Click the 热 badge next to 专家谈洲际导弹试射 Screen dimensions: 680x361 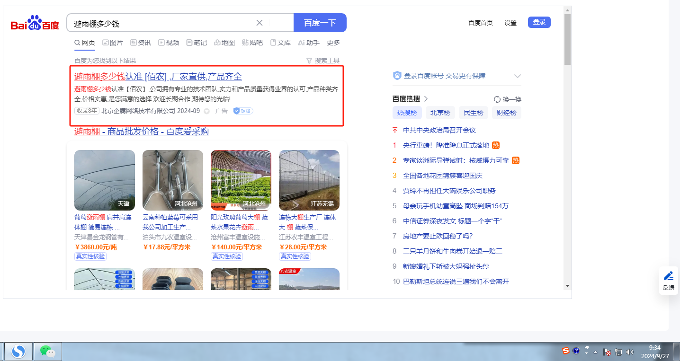click(x=516, y=160)
